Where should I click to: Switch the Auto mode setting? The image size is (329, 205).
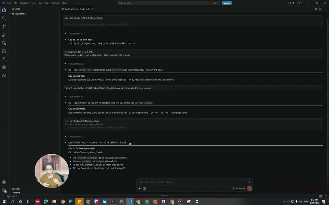[x=239, y=188]
